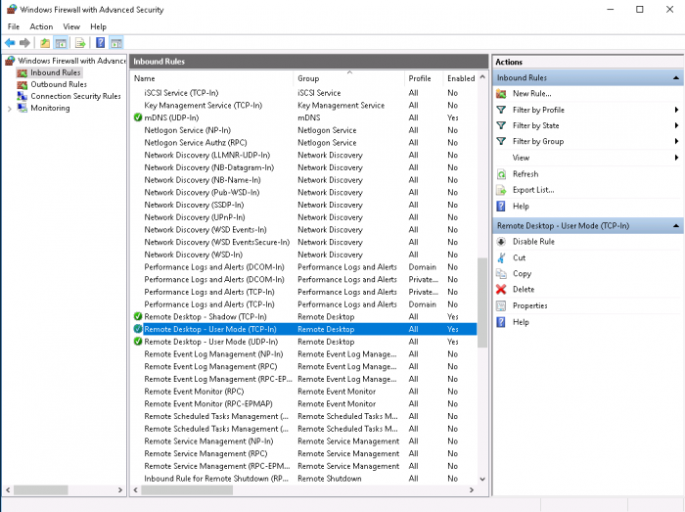The width and height of the screenshot is (685, 512).
Task: Collapse the Remote Desktop - User Mode actions section
Action: click(675, 226)
